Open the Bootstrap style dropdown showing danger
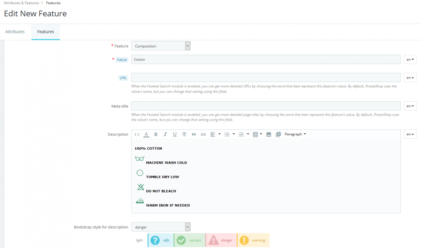The width and height of the screenshot is (421, 248). (161, 227)
